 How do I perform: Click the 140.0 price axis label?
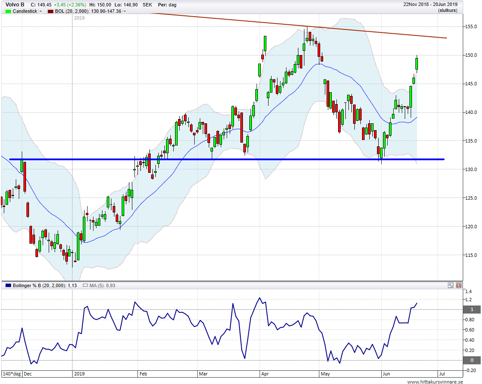(x=471, y=113)
